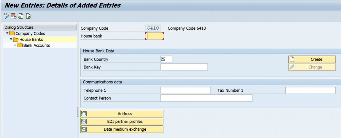Toggle Display/Change mode with glasses-pencil icon

[x=7, y=16]
